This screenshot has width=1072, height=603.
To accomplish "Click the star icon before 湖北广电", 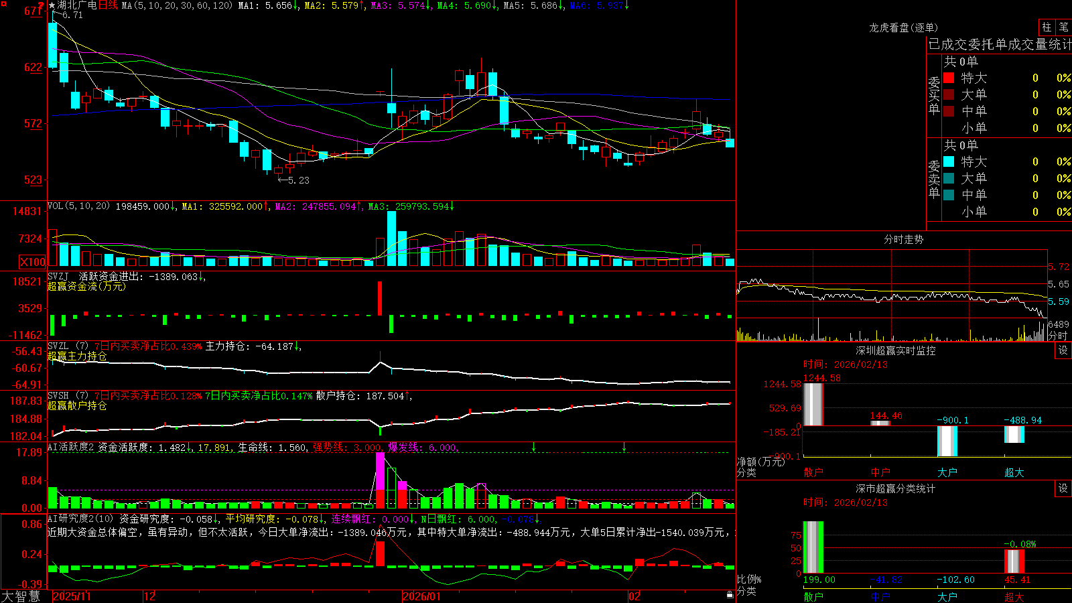I will (x=52, y=5).
